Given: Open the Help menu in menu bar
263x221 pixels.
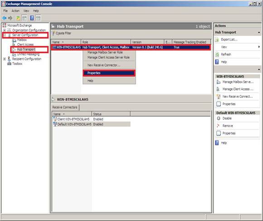Looking at the screenshot, I should click(36, 11).
